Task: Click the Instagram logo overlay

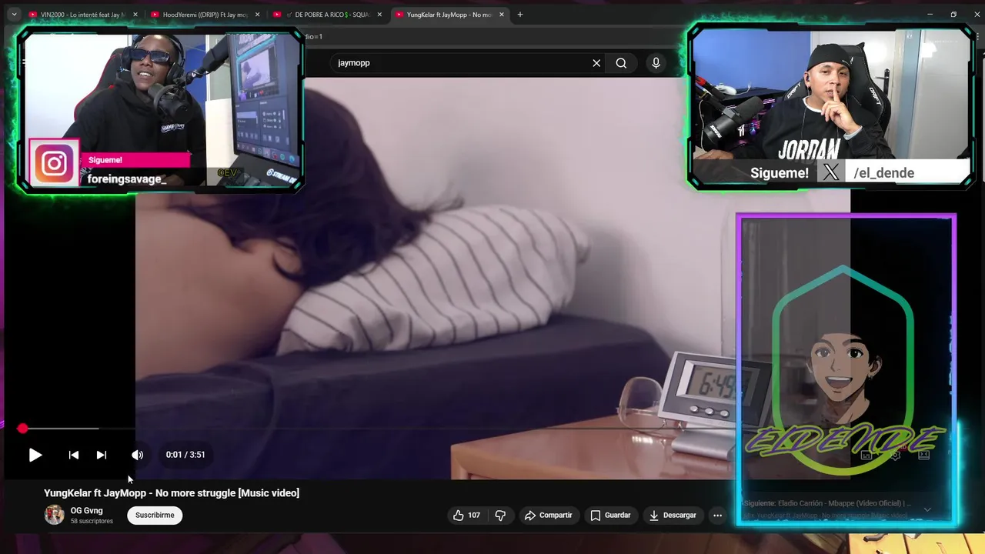Action: pos(54,164)
